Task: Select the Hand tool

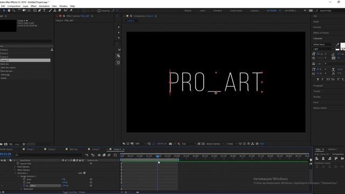Action: click(9, 10)
